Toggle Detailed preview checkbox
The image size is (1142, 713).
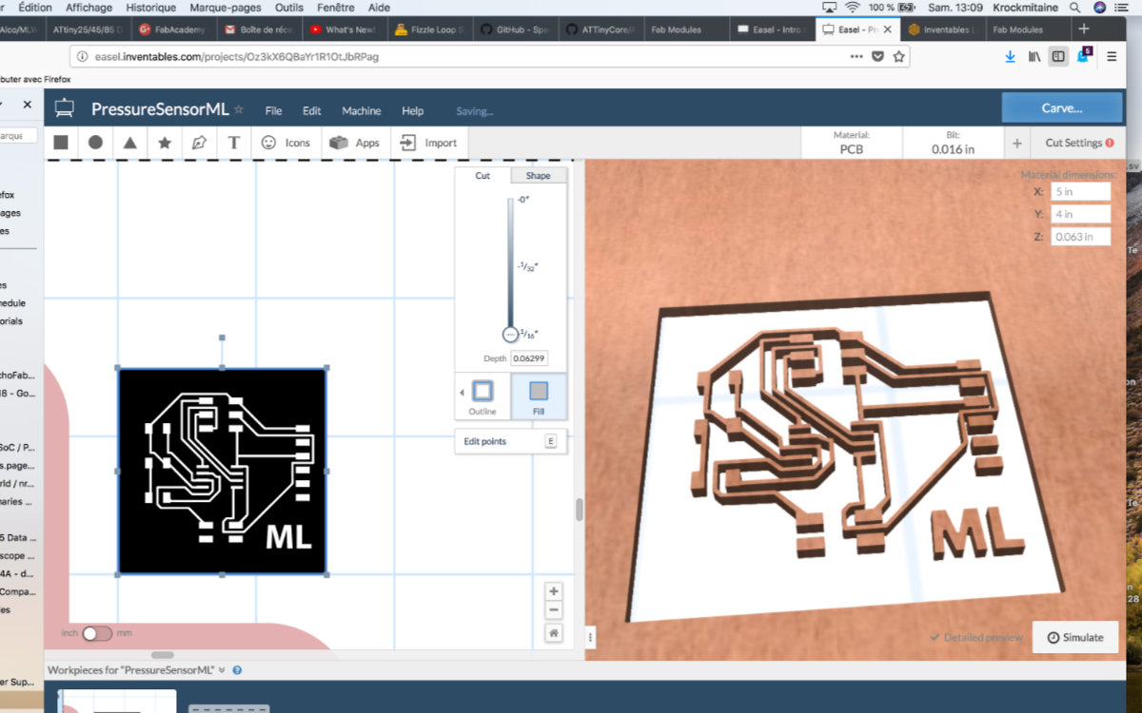[x=976, y=637]
